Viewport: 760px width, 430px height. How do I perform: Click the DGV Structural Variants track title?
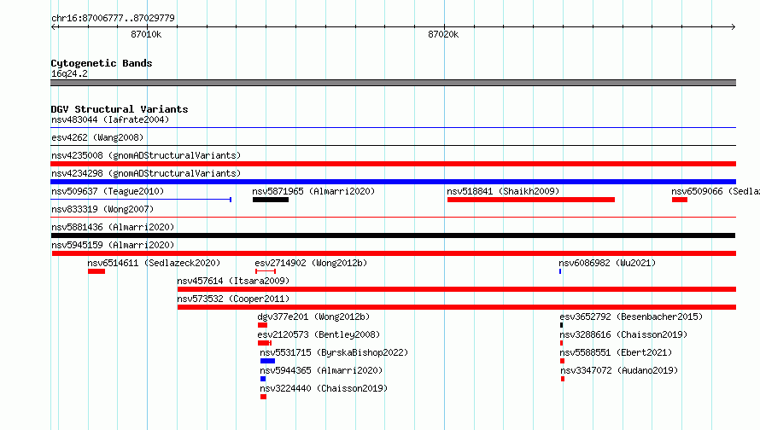point(120,109)
